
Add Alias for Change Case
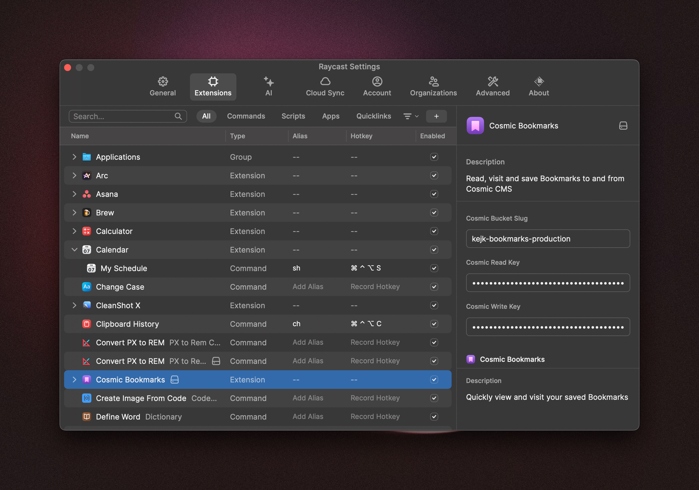(x=307, y=287)
